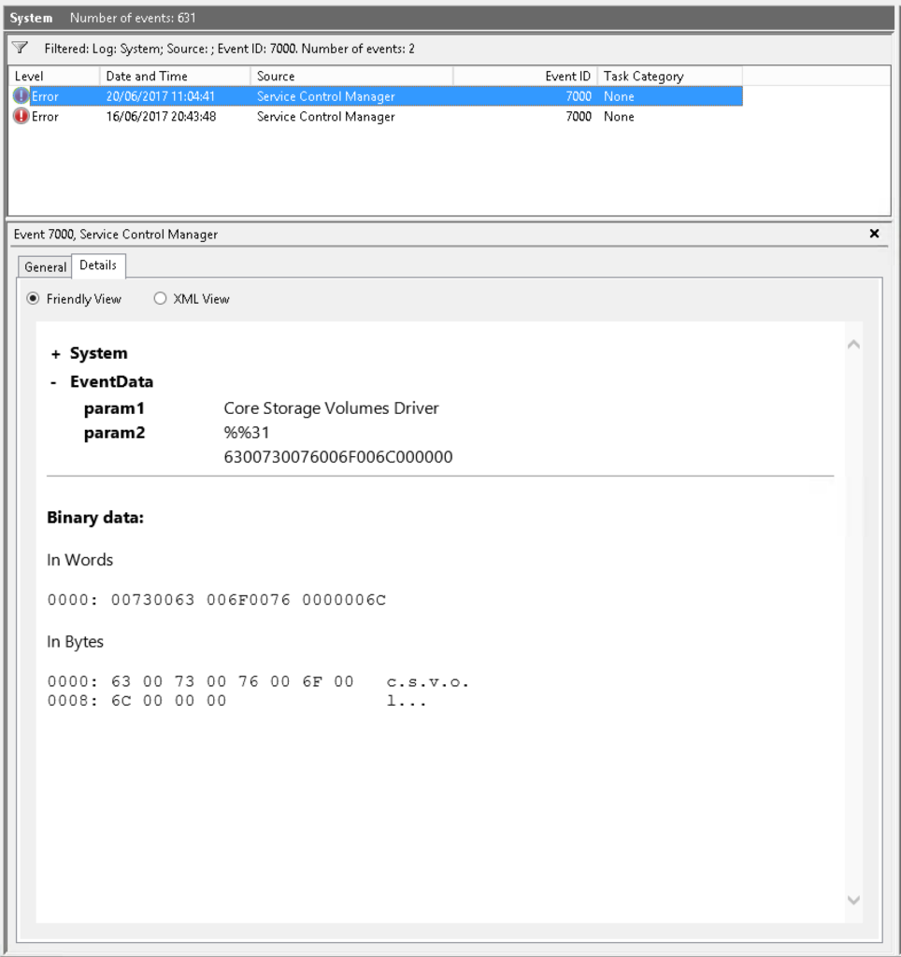Click the 006F0076 word value
The image size is (901, 957).
249,600
